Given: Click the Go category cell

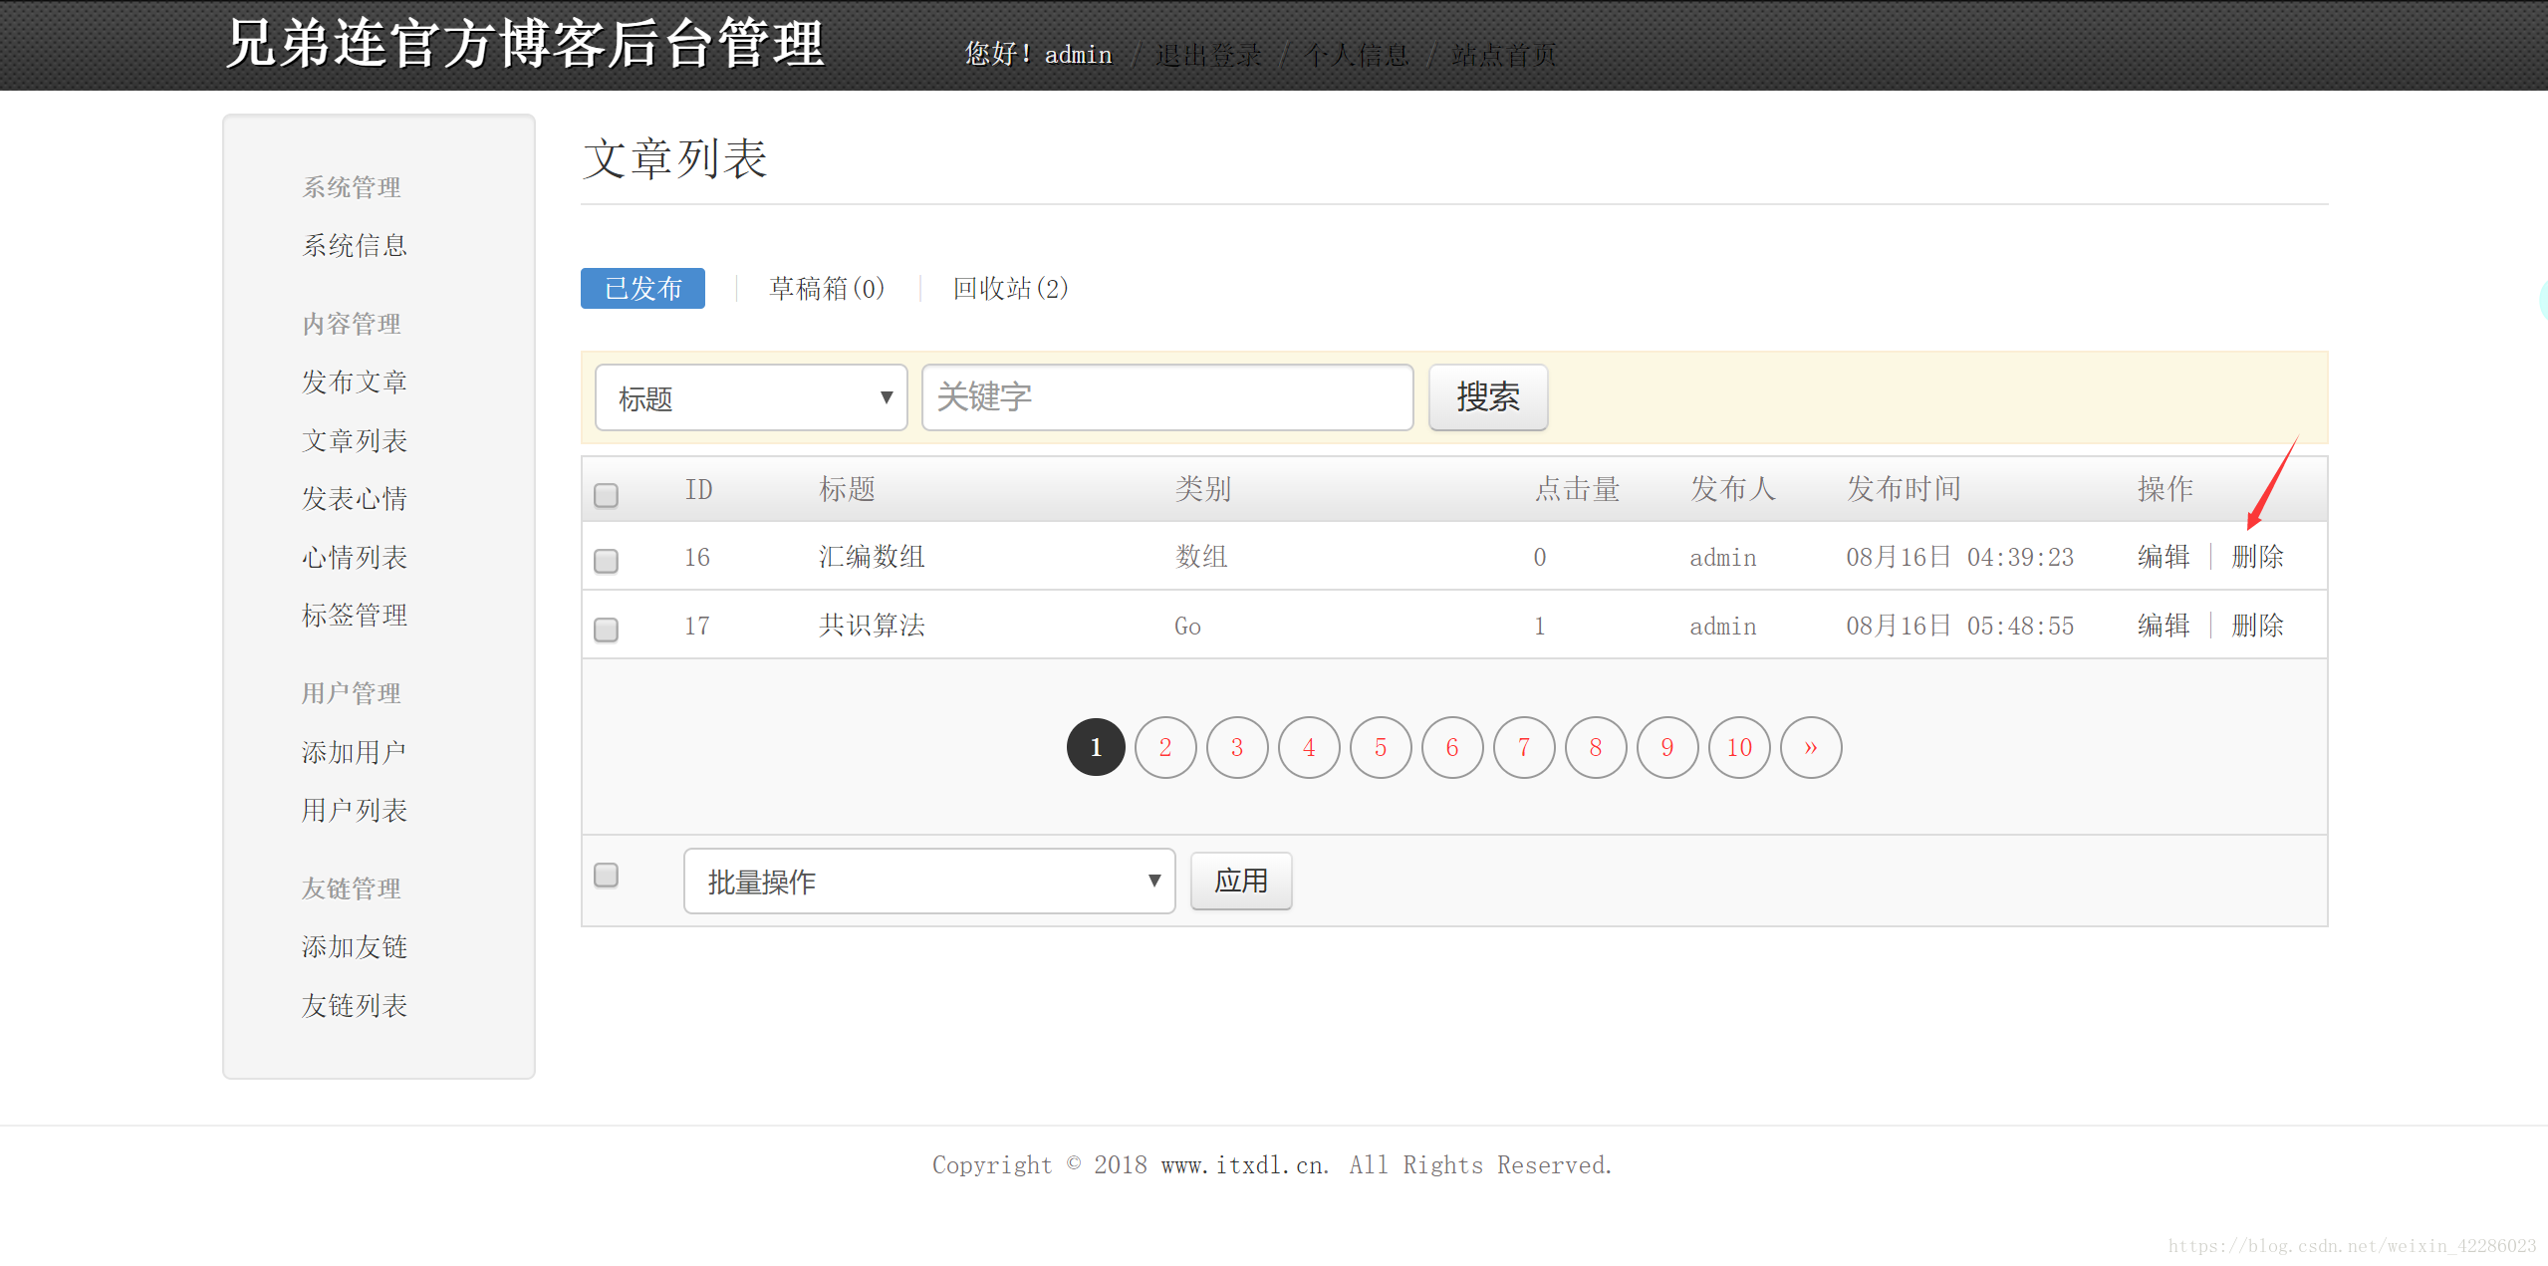Looking at the screenshot, I should coord(1187,627).
